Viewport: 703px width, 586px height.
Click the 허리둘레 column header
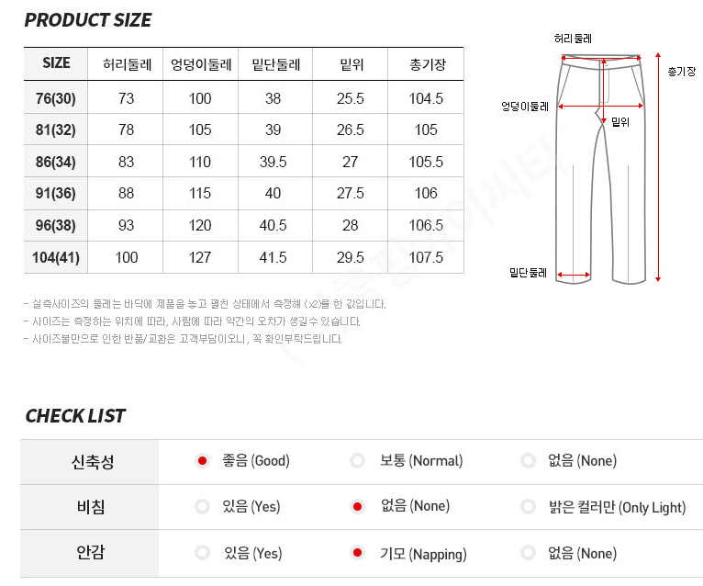click(x=127, y=64)
